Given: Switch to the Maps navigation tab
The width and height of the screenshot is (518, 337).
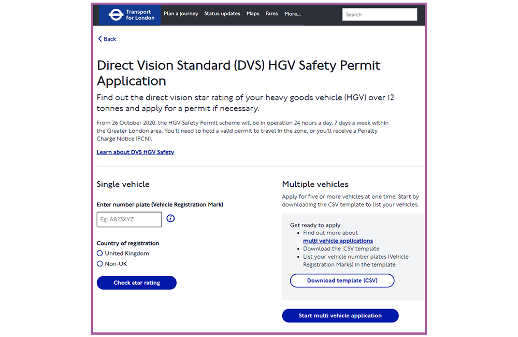Looking at the screenshot, I should 253,14.
